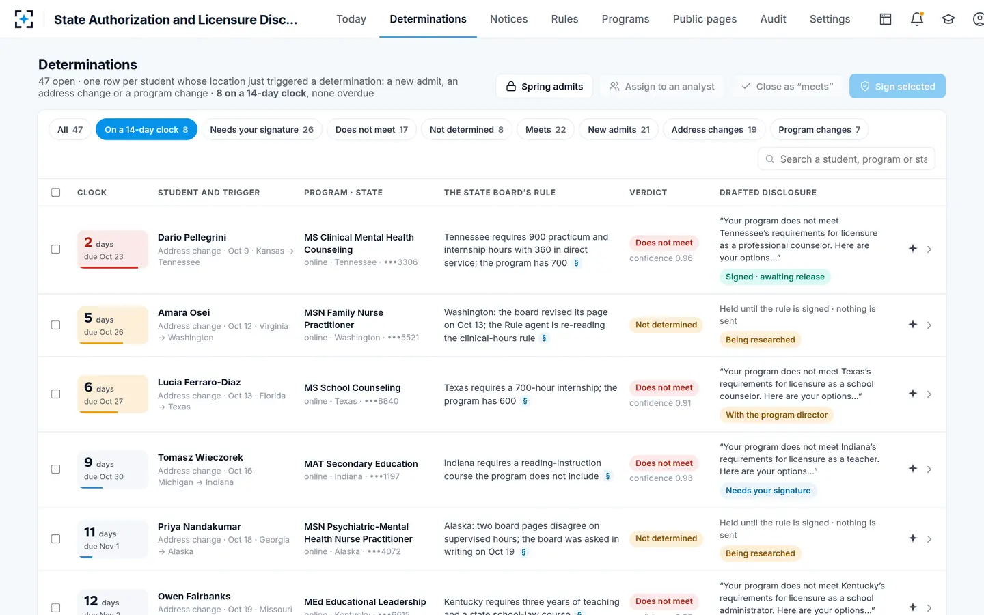Open the notifications bell
984x615 pixels.
point(917,19)
